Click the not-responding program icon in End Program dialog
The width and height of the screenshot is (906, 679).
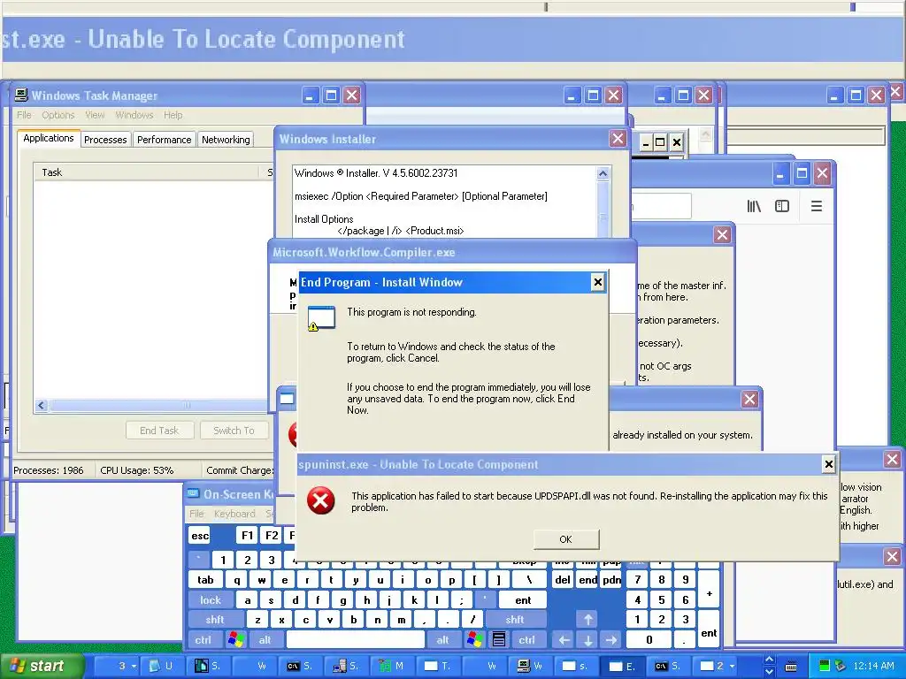click(321, 318)
